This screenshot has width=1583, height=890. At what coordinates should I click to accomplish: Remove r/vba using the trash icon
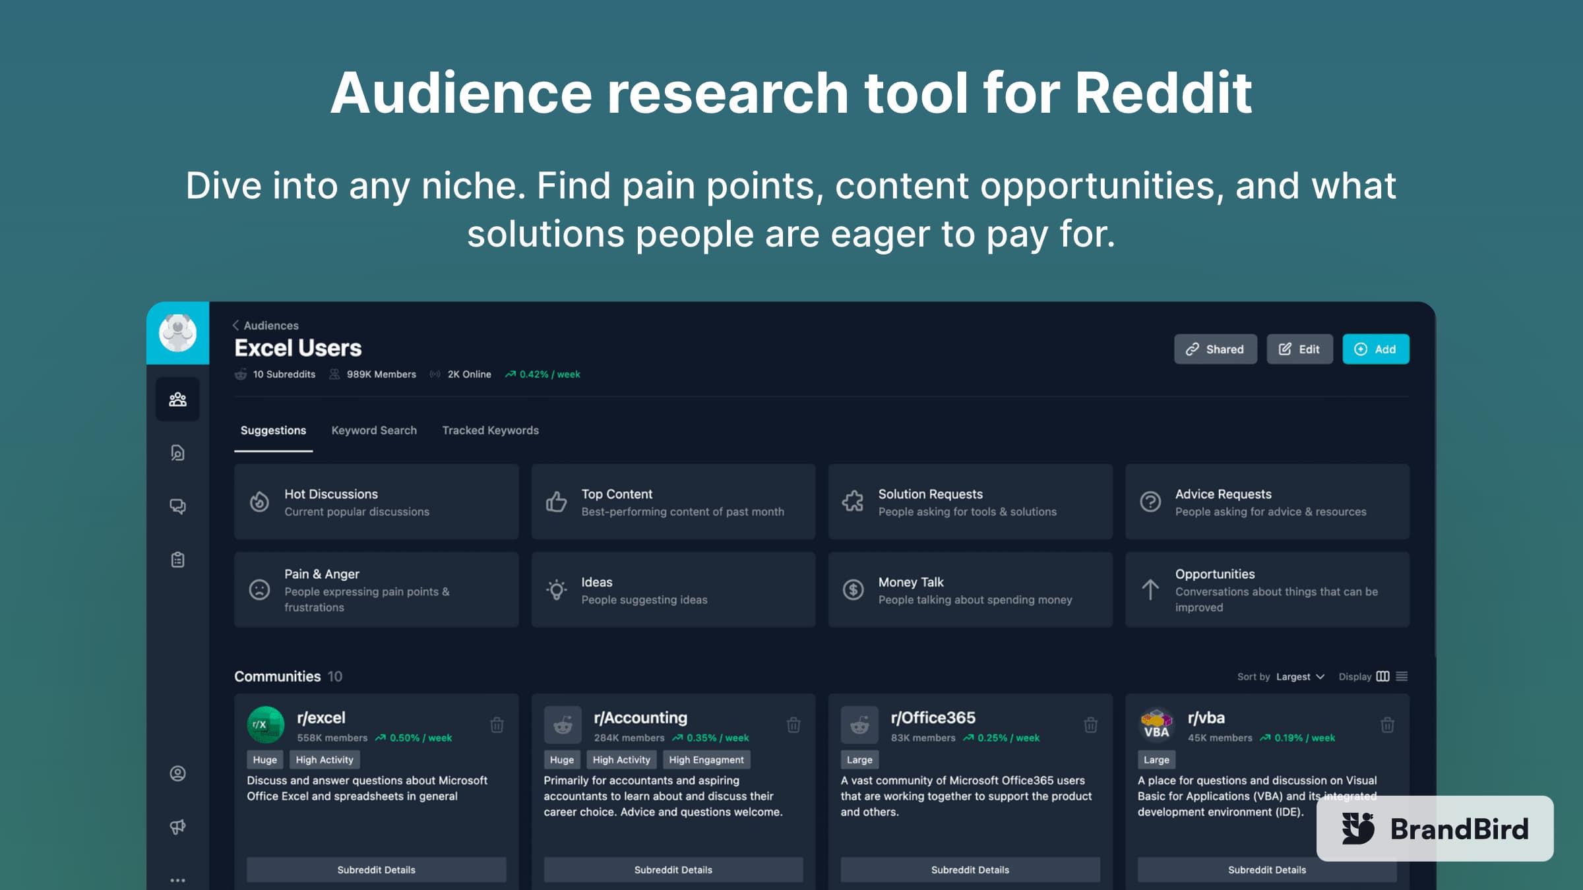(1387, 725)
